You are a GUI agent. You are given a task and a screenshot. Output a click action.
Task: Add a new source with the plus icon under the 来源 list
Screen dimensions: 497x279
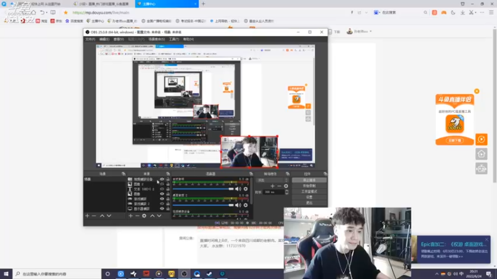point(130,216)
